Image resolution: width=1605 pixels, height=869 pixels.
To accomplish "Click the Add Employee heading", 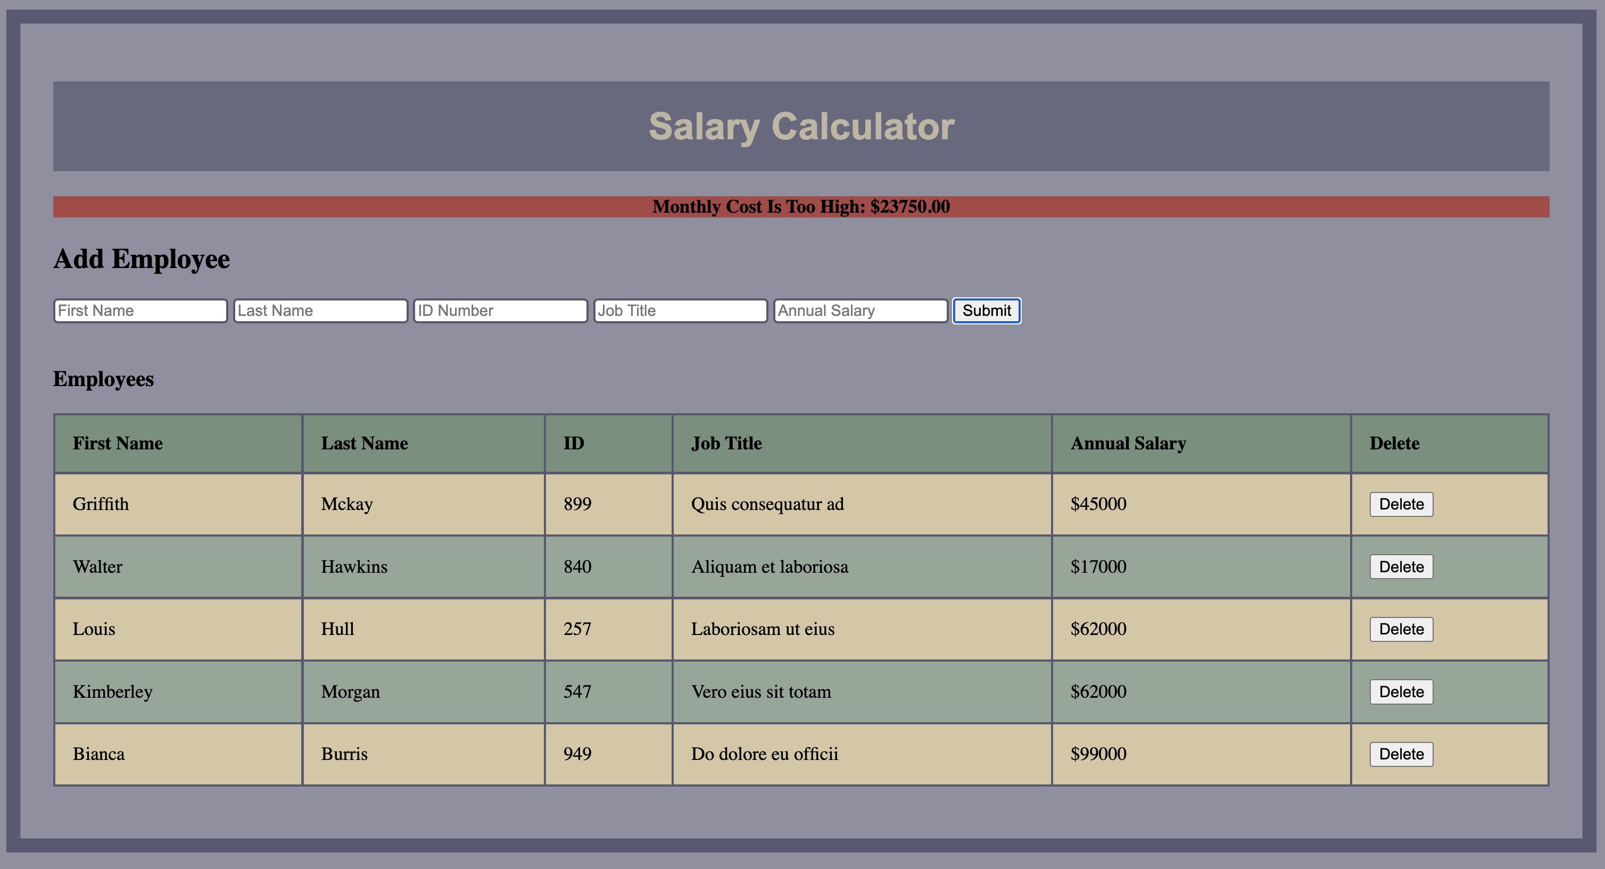I will (142, 258).
